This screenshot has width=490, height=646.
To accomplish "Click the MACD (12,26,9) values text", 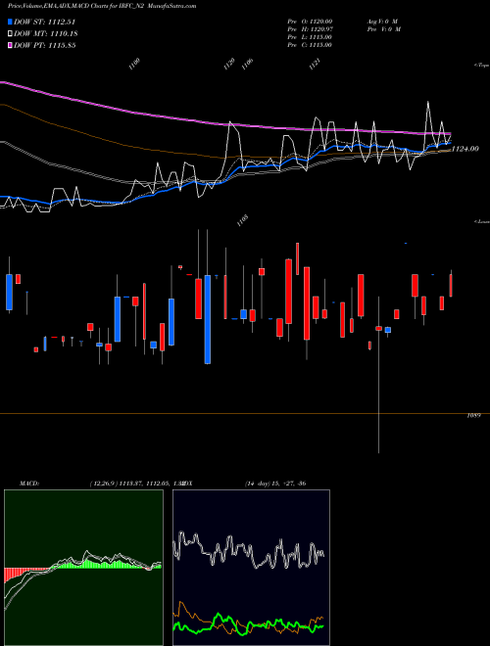I will (x=135, y=484).
